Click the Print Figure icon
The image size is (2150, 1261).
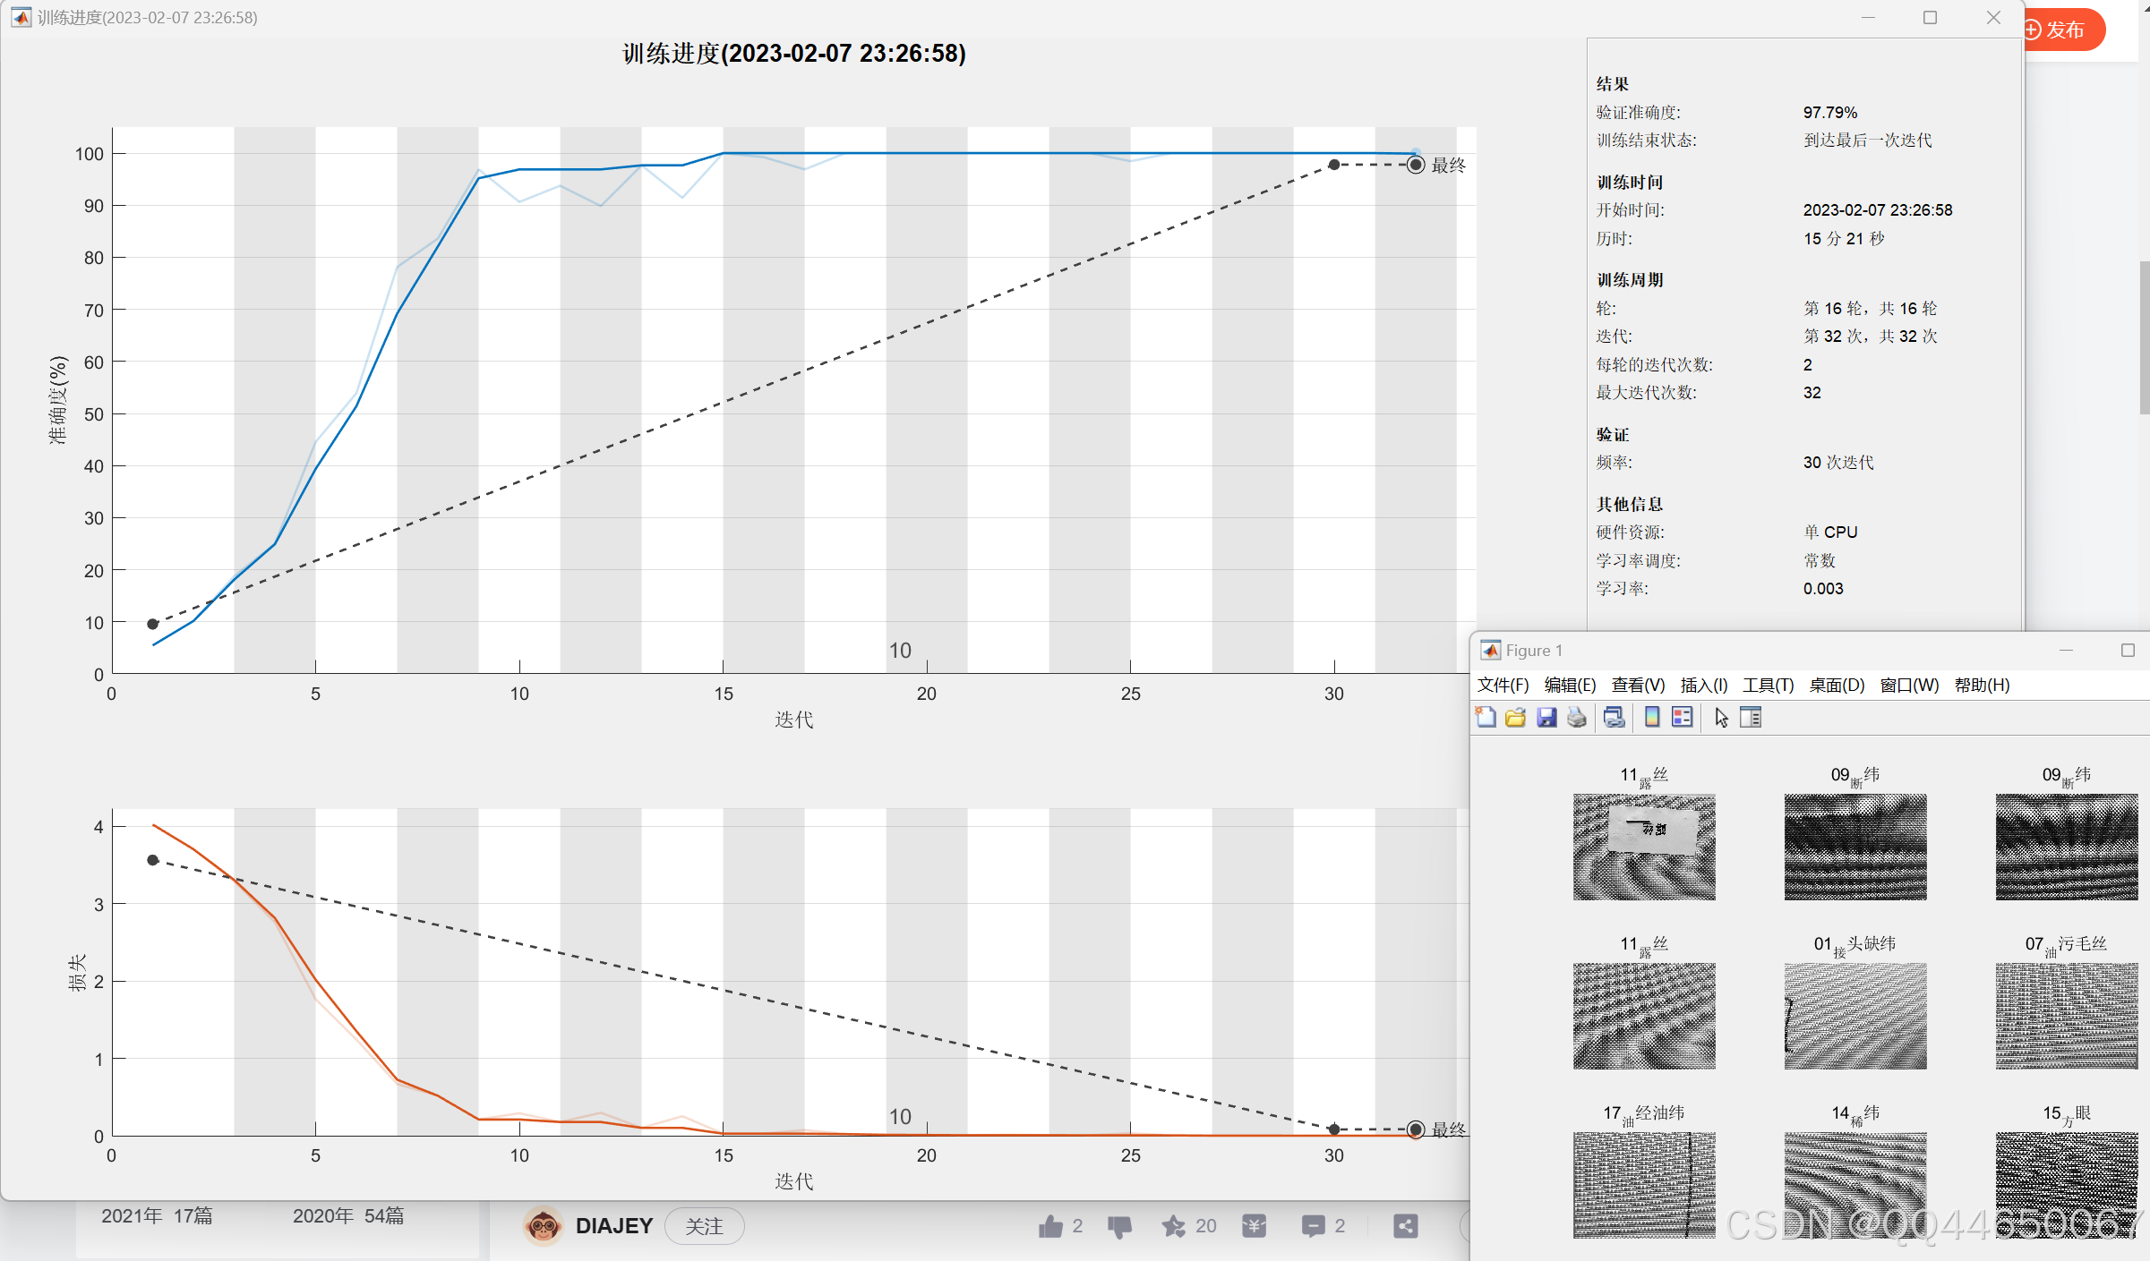[x=1577, y=717]
